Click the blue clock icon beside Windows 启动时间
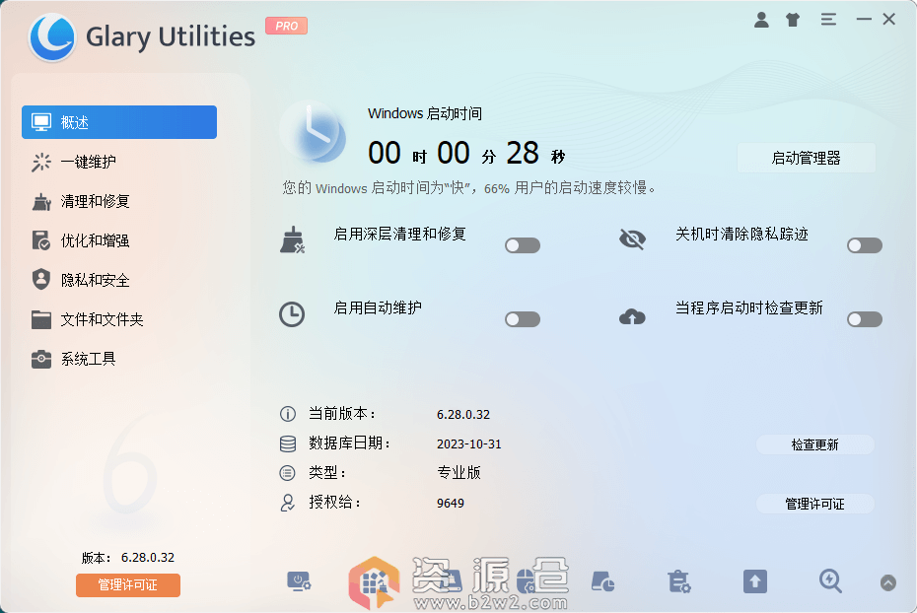This screenshot has width=917, height=613. [314, 133]
